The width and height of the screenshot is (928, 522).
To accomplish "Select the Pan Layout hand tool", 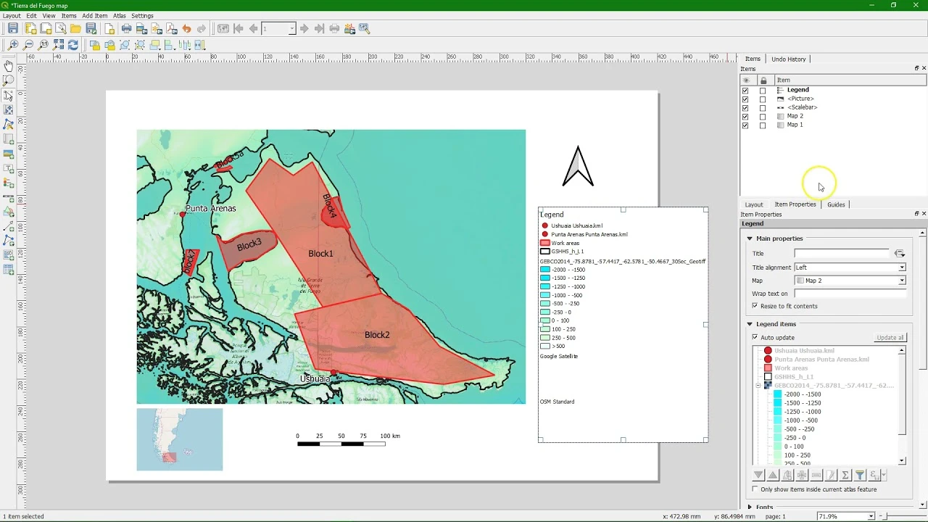I will 9,66.
